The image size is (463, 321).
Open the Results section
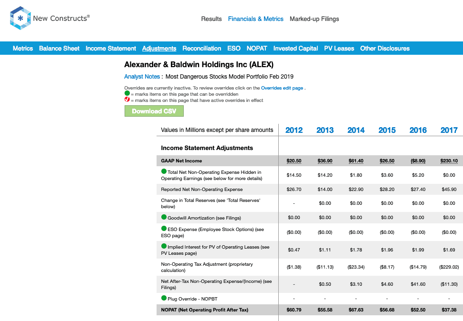click(x=211, y=19)
